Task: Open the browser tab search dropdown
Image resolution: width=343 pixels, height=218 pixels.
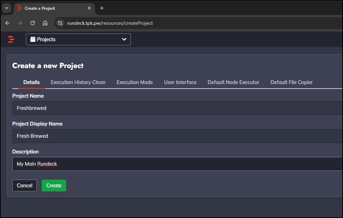Action: point(7,8)
